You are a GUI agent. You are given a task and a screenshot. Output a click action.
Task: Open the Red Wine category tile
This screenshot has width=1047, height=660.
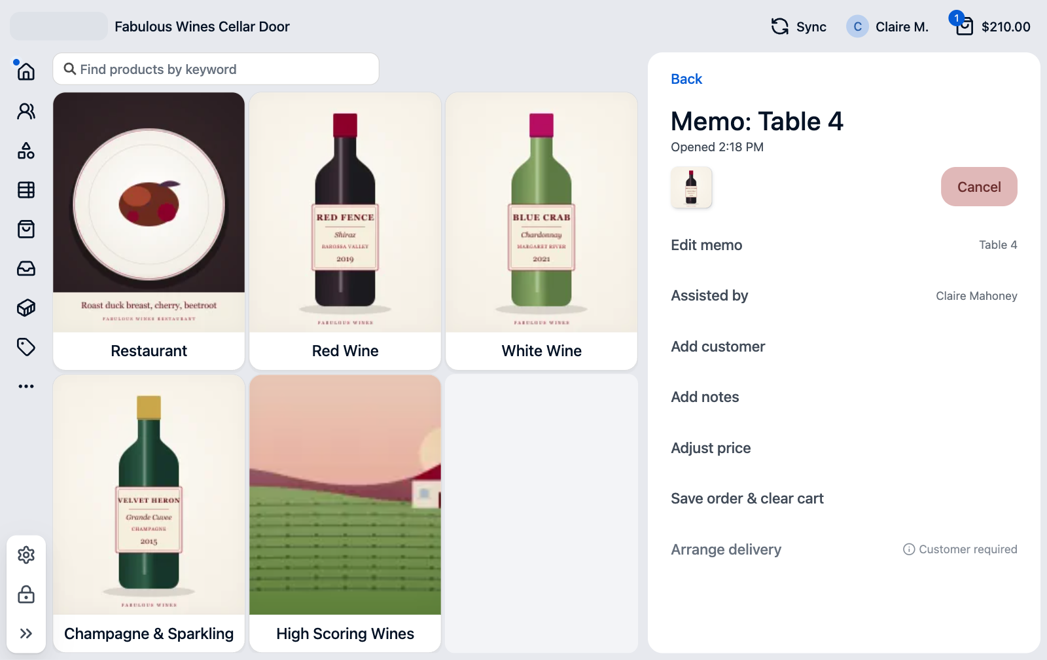click(346, 231)
